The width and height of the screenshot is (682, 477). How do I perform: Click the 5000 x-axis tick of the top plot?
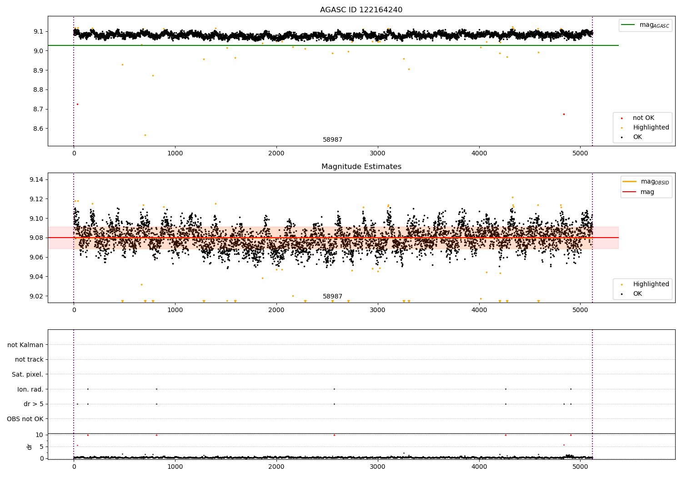(x=581, y=153)
